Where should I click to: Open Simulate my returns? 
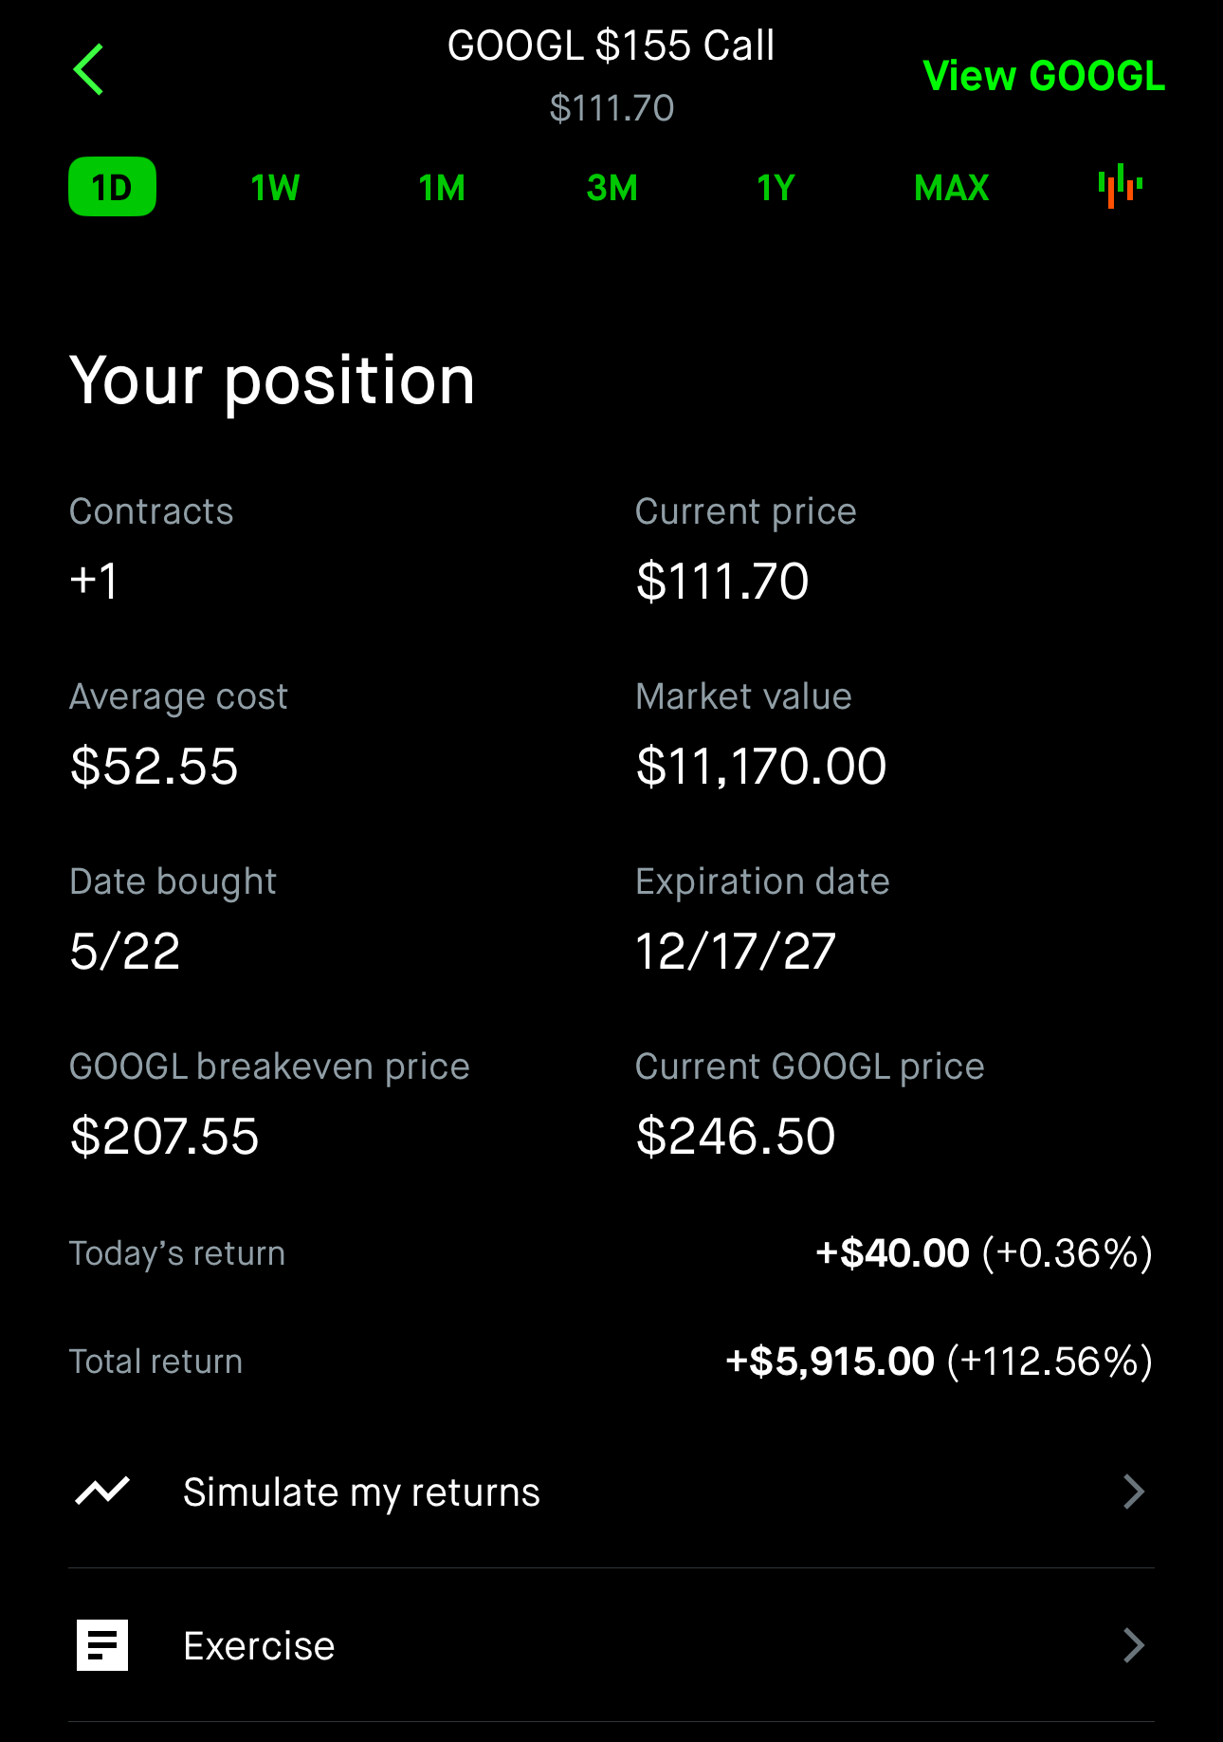[611, 1492]
